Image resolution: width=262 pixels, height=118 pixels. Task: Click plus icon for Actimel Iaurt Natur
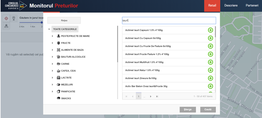pos(210,70)
